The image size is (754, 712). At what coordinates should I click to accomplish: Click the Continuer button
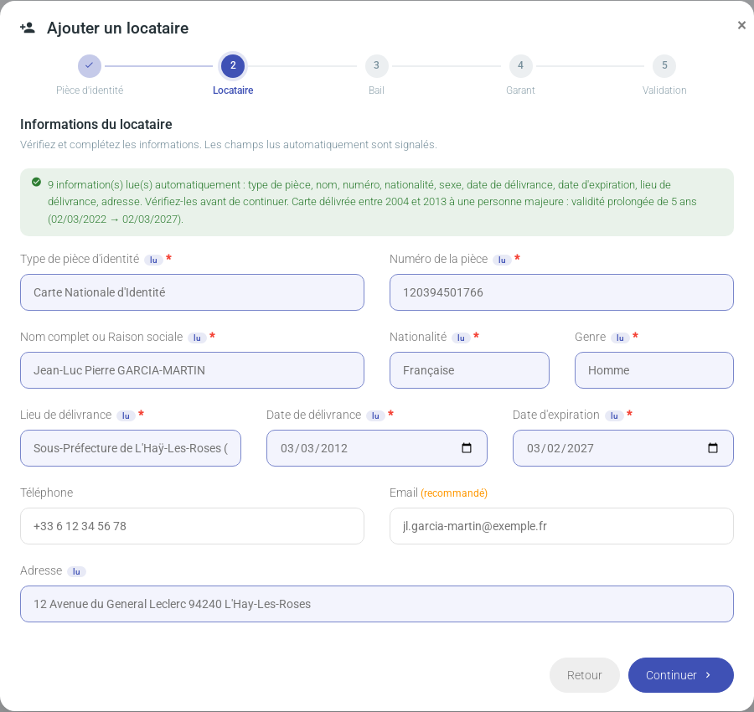tap(680, 675)
